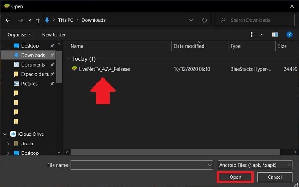299x187 pixels.
Task: Click the blue download arrow in address bar
Action: tap(47, 20)
